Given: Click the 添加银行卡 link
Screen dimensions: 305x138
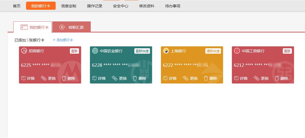Looking at the screenshot, I should click(x=63, y=40).
